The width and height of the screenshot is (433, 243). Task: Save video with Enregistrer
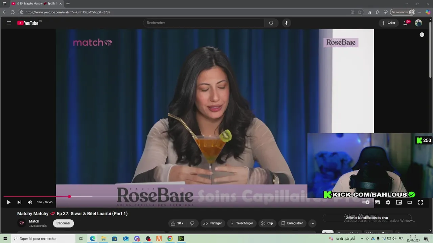pos(292,223)
